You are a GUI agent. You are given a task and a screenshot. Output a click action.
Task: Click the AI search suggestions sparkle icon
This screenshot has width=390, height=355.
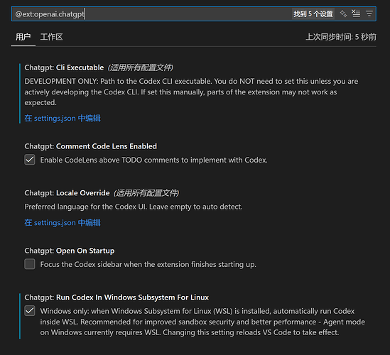pyautogui.click(x=343, y=13)
